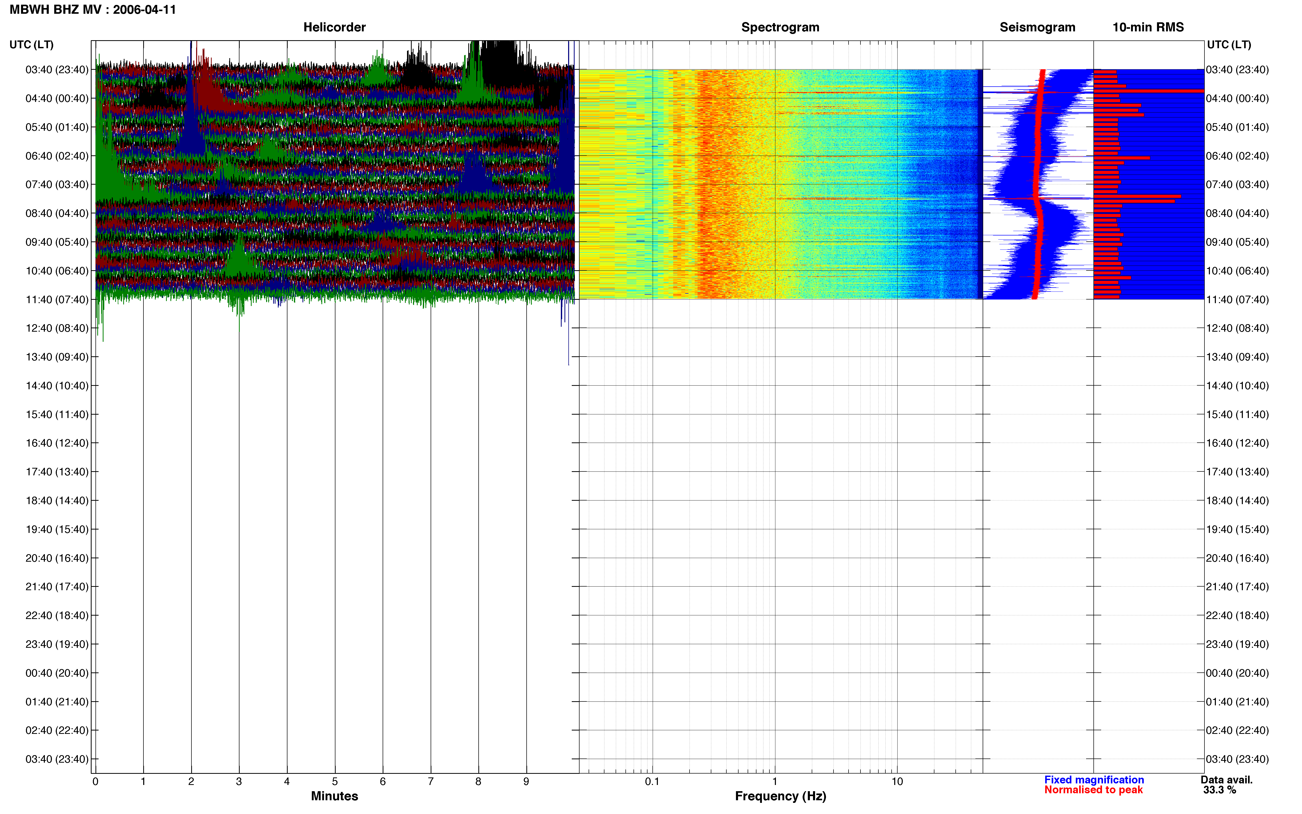Click the orange-red band in the Spectrogram
The width and height of the screenshot is (1302, 814).
[713, 184]
